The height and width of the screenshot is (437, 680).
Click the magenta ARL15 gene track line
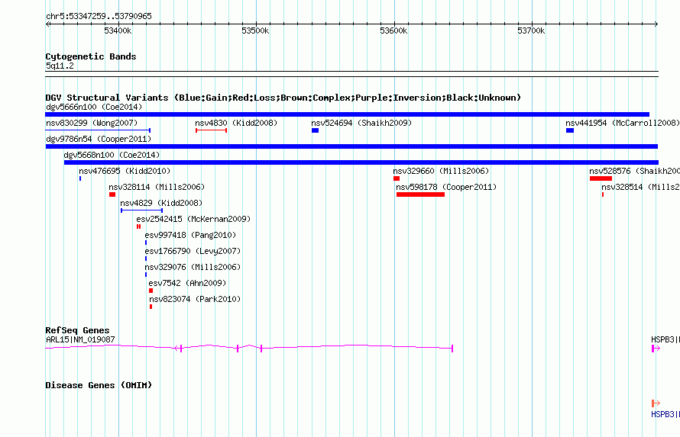(249, 348)
